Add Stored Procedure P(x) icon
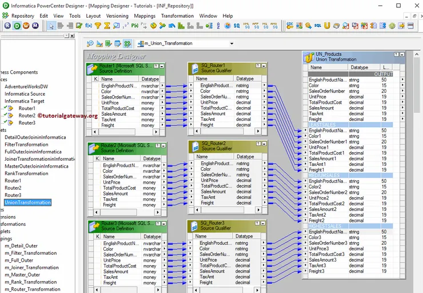This screenshot has height=293, width=423. point(134,26)
